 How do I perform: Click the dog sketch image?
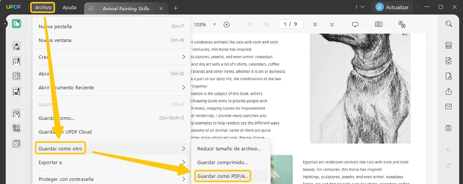coord(360,88)
